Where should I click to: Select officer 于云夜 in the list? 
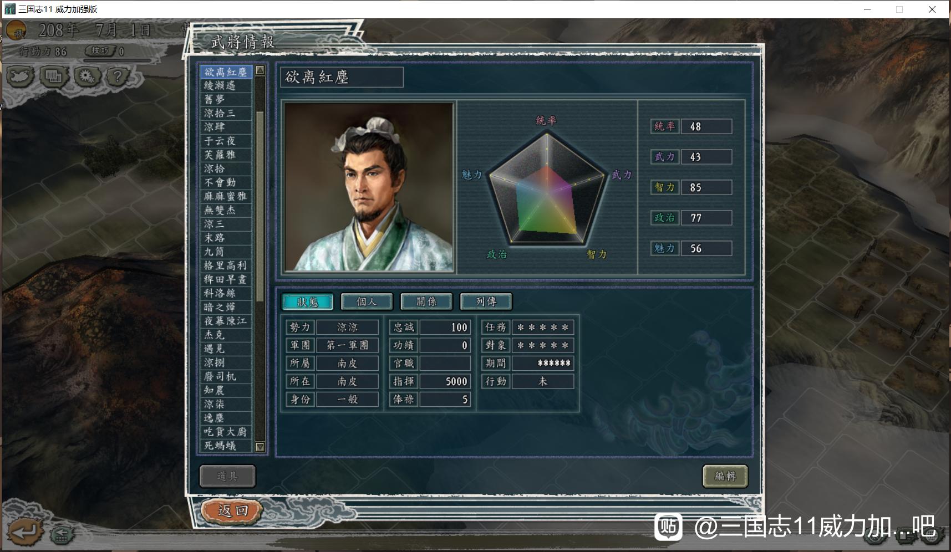[226, 141]
